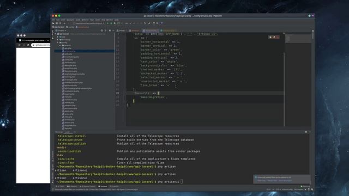Expand the app folder arrow
This screenshot has height=196, width=349.
58,37
